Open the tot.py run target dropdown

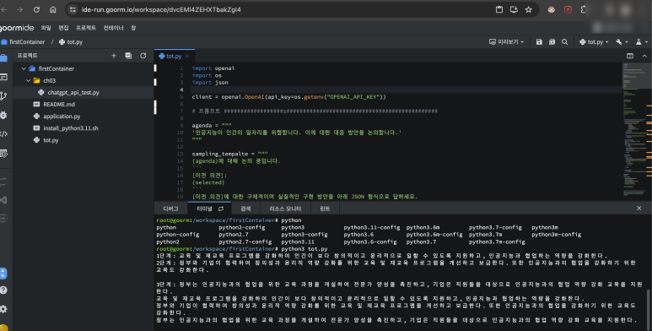pyautogui.click(x=594, y=42)
